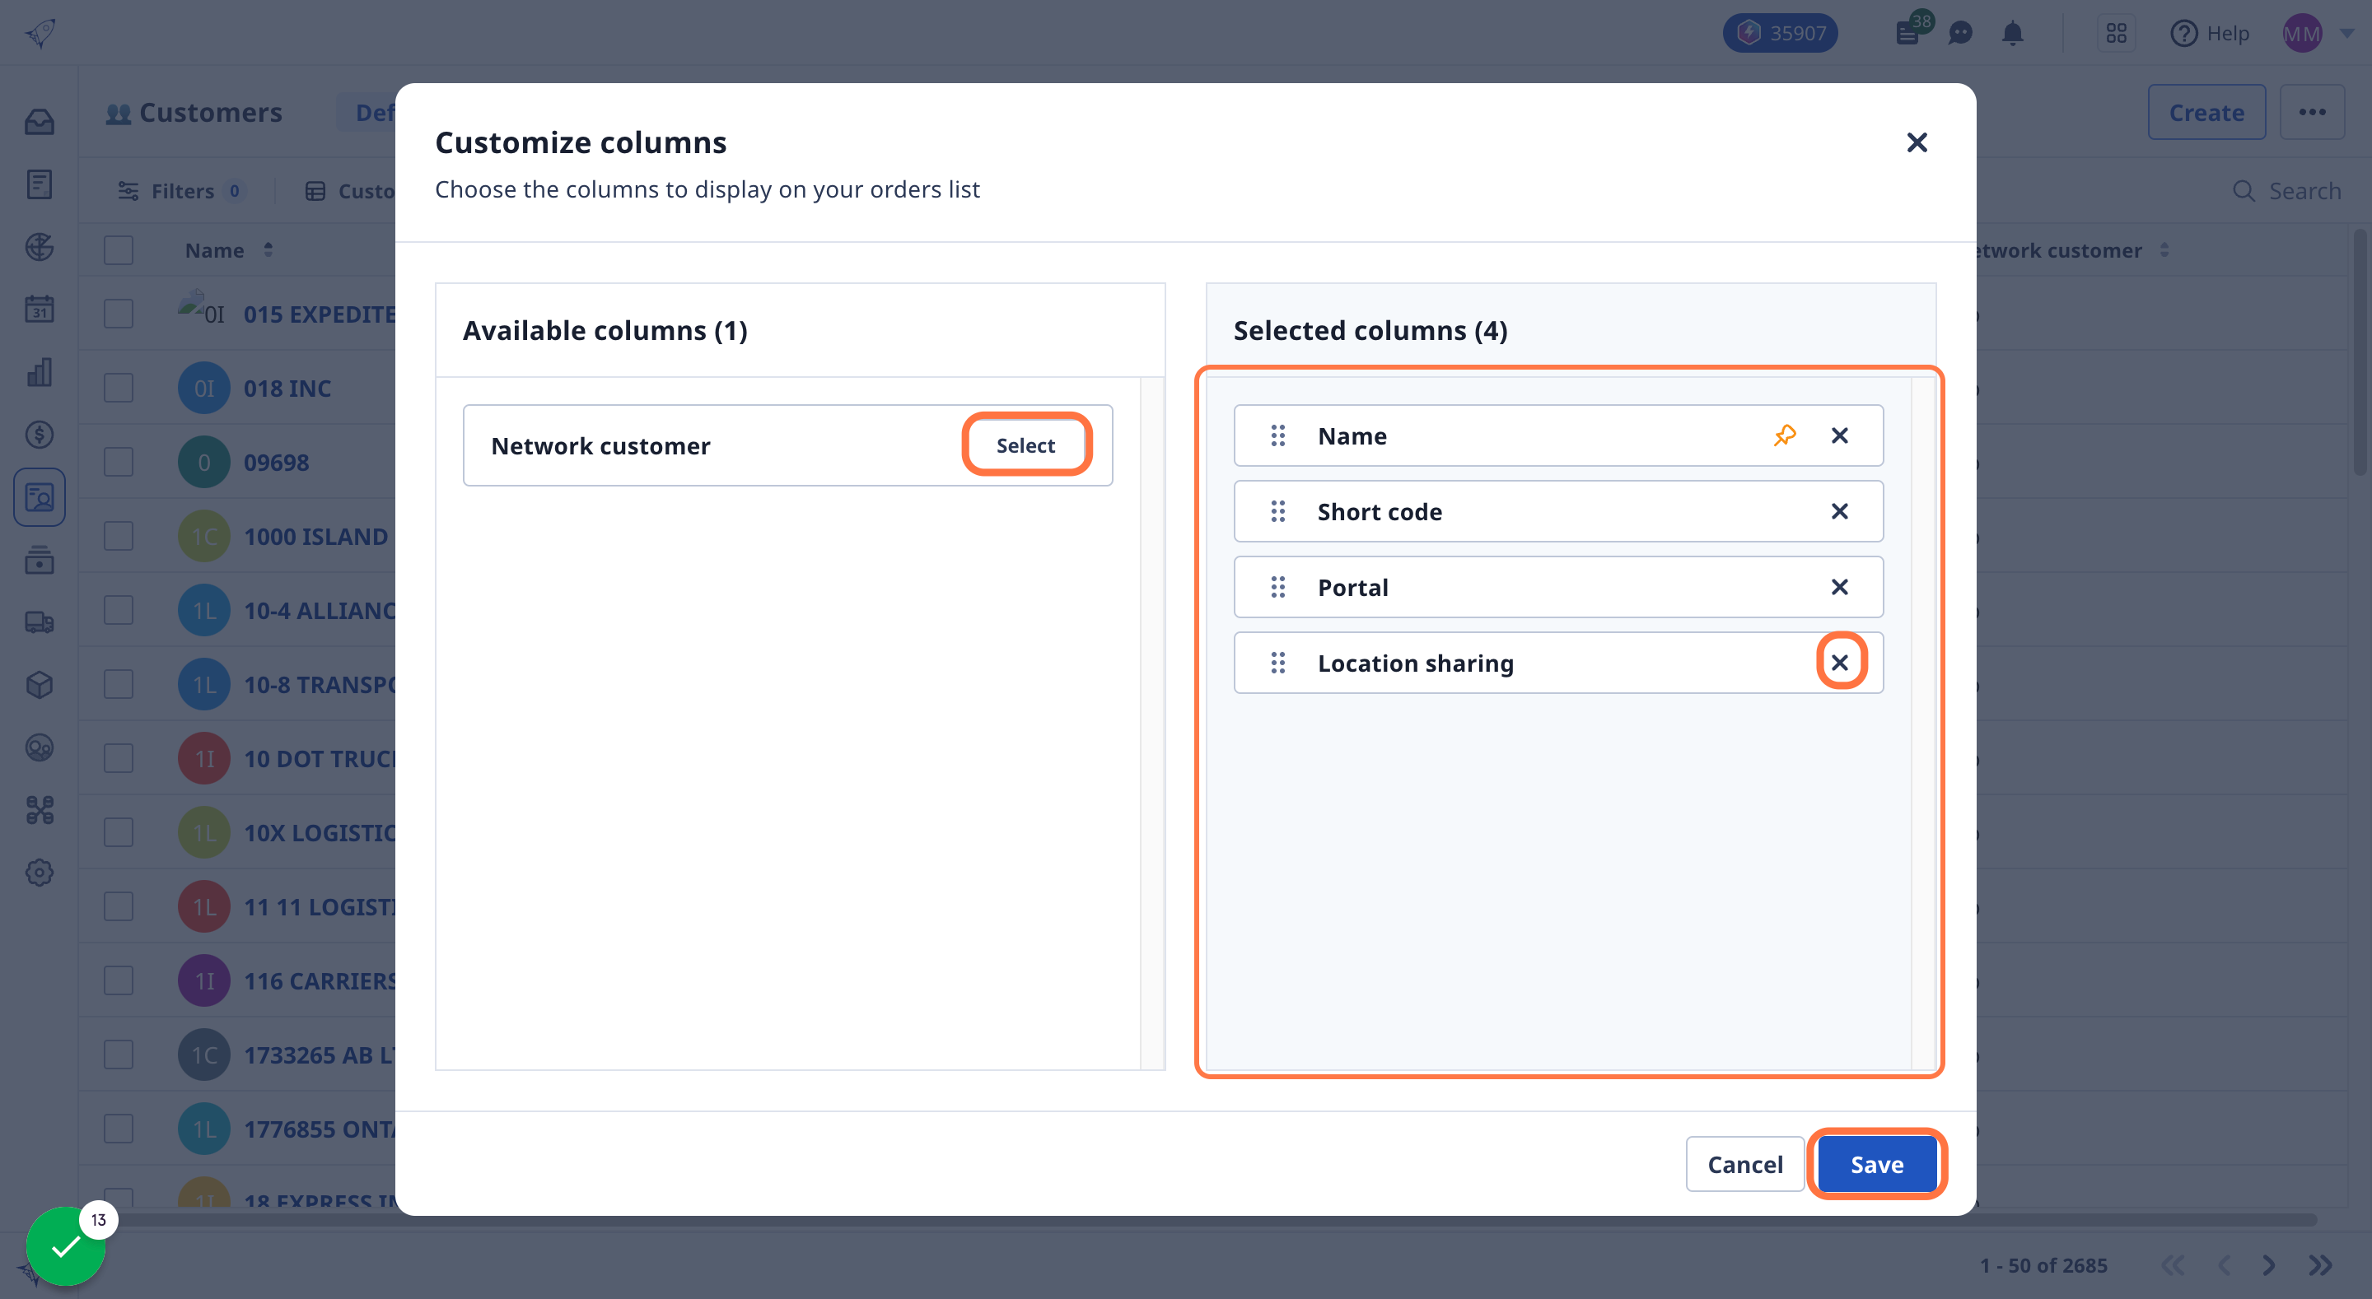The height and width of the screenshot is (1299, 2372).
Task: Open the user support sidebar icon
Action: [x=39, y=747]
